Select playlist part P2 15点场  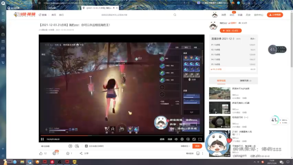[x=233, y=50]
